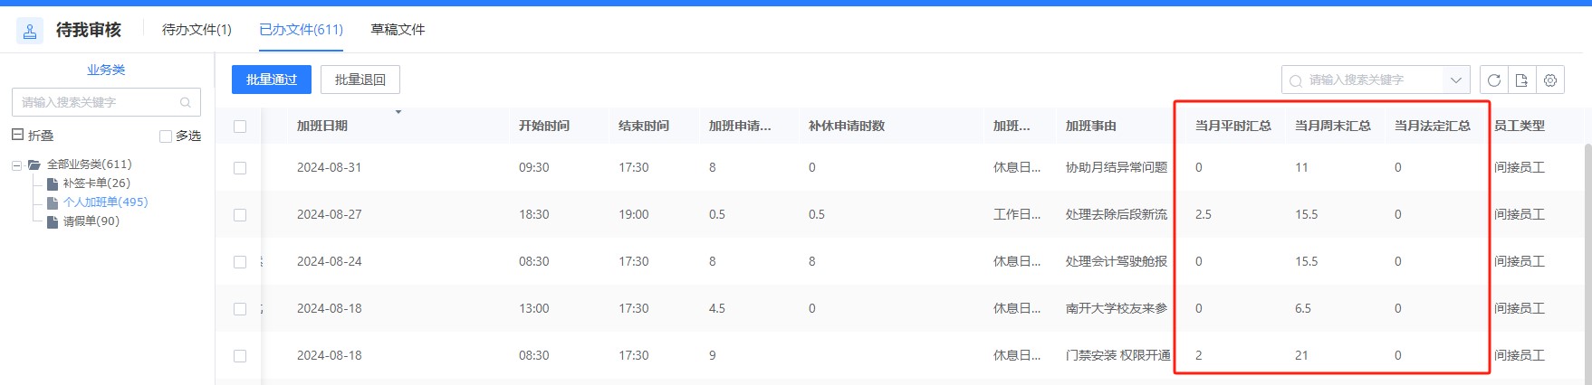
Task: Click the 批量退回 button
Action: tap(360, 80)
